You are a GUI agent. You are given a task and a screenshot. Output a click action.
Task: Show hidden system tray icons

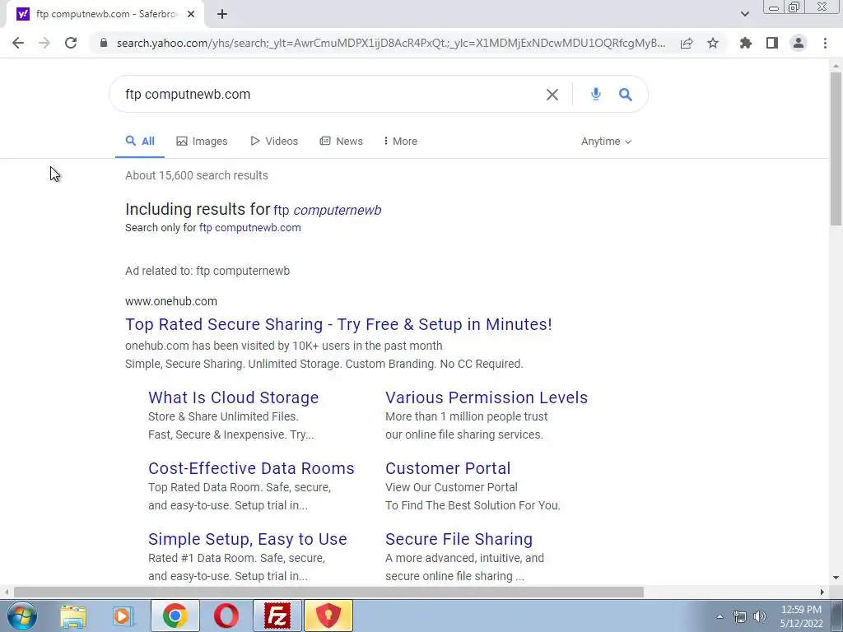(x=720, y=616)
